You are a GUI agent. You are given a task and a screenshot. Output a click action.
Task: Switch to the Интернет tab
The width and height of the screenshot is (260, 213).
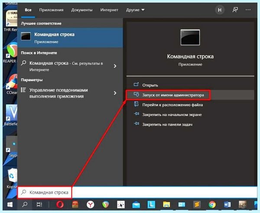pos(109,10)
